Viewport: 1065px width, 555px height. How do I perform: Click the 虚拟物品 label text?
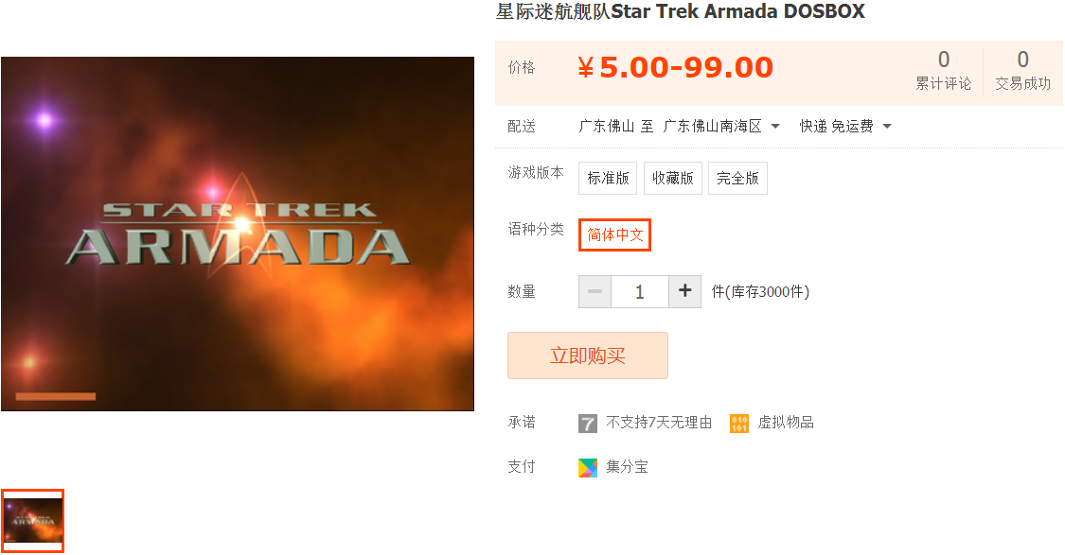point(786,423)
